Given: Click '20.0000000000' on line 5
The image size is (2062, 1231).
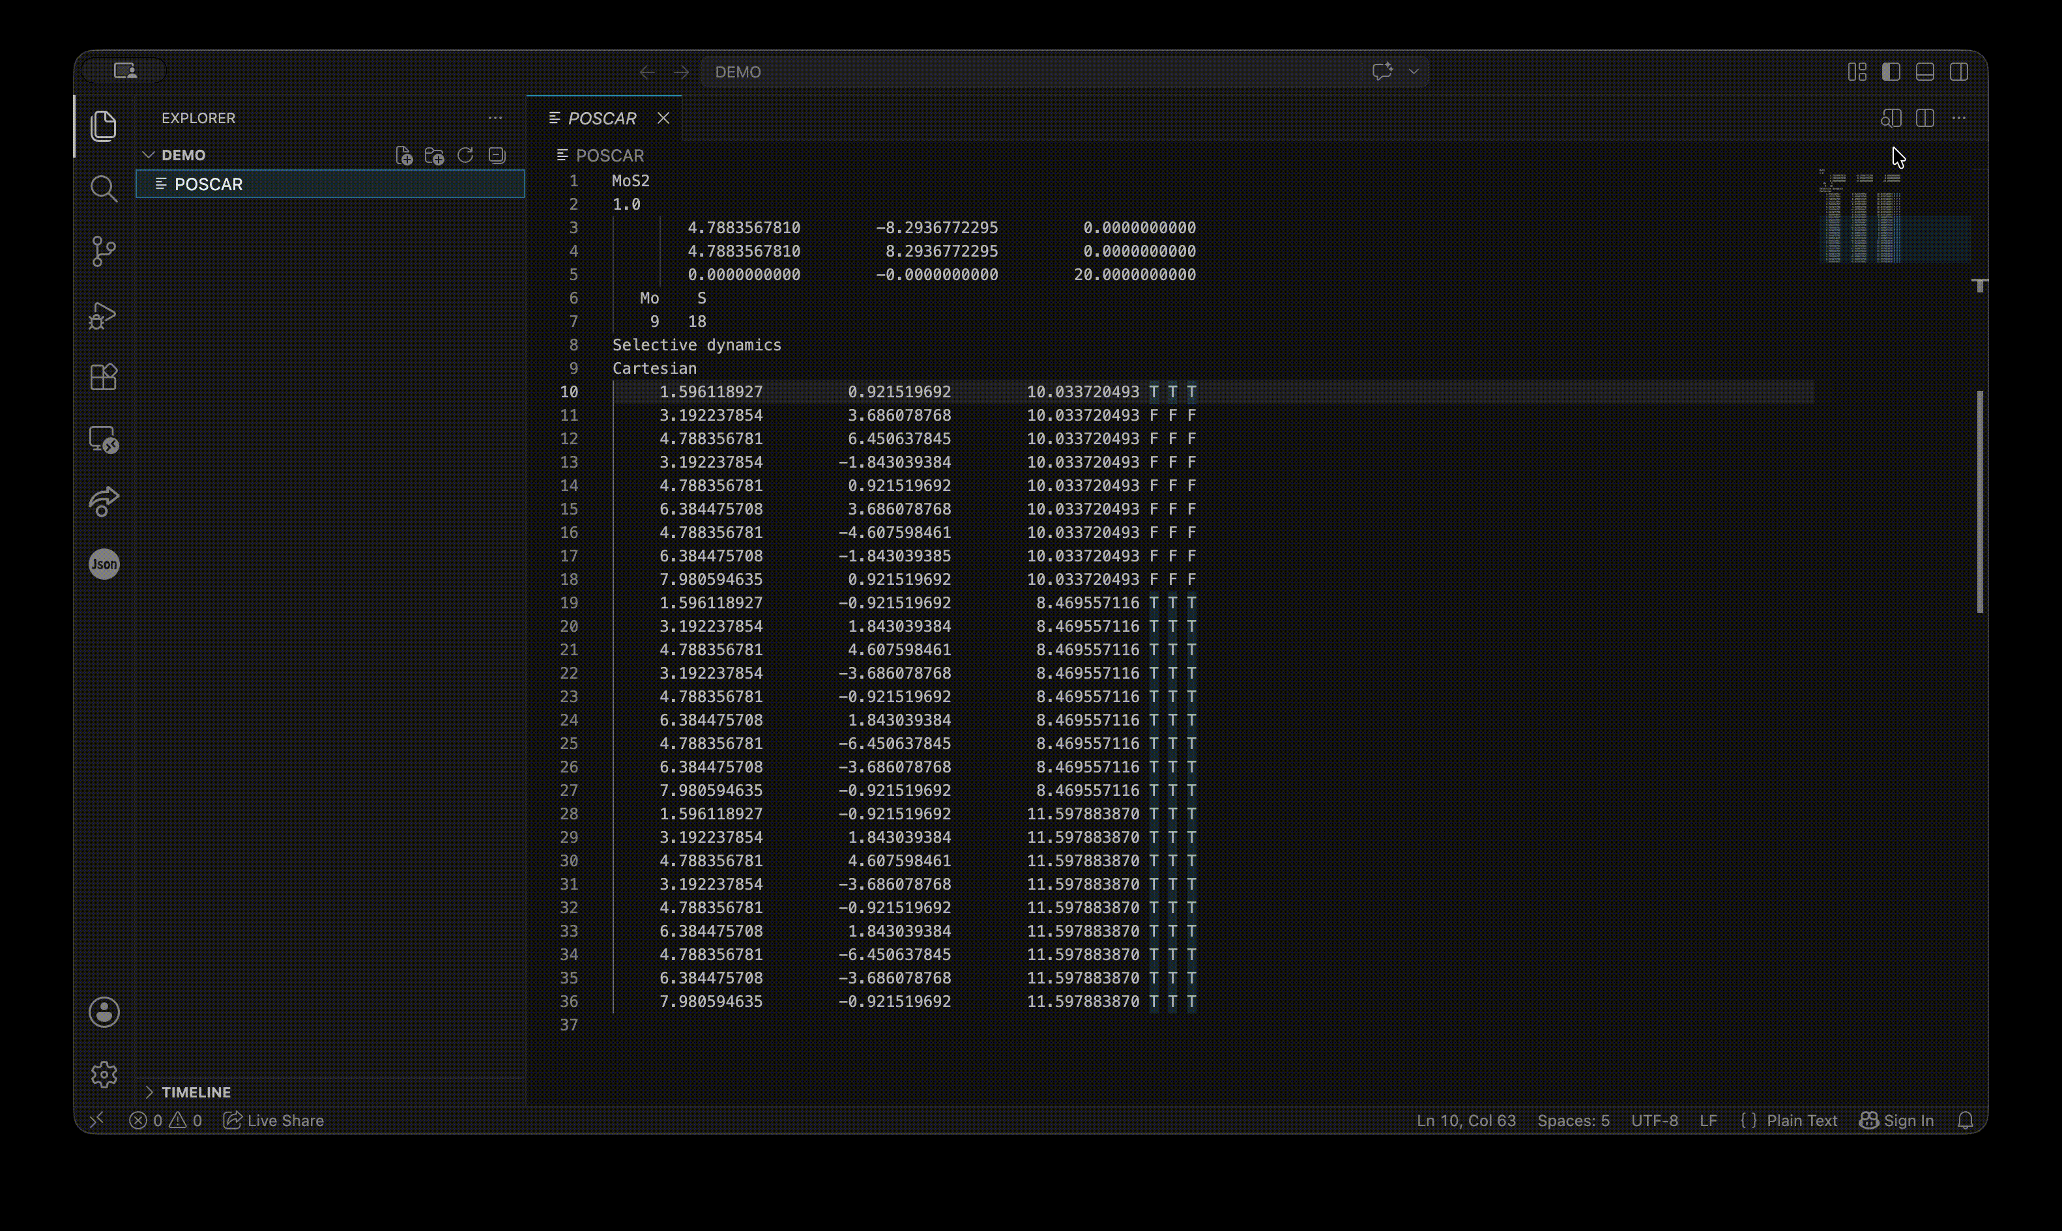Looking at the screenshot, I should pyautogui.click(x=1135, y=275).
